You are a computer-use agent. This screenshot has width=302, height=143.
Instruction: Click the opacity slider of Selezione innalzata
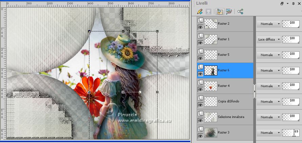[x=291, y=117]
